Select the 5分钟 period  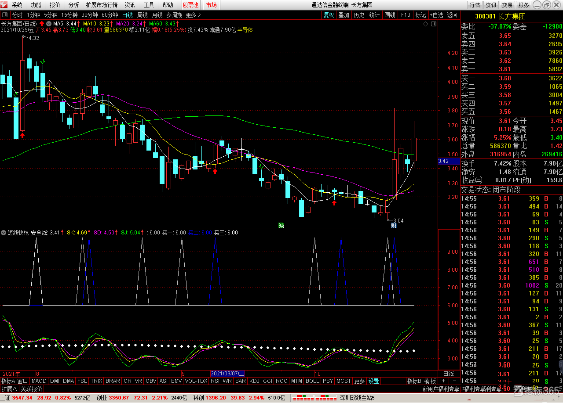pos(51,15)
